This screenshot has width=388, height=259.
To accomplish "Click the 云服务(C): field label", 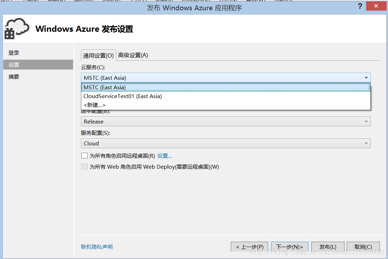I will (93, 67).
